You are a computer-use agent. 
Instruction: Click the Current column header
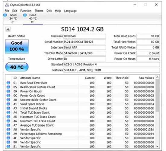(87, 78)
